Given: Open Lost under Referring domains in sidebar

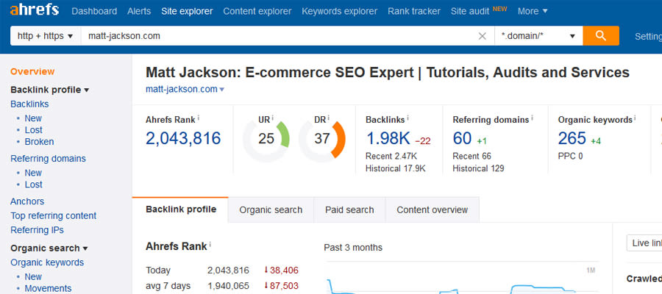Looking at the screenshot, I should (33, 184).
